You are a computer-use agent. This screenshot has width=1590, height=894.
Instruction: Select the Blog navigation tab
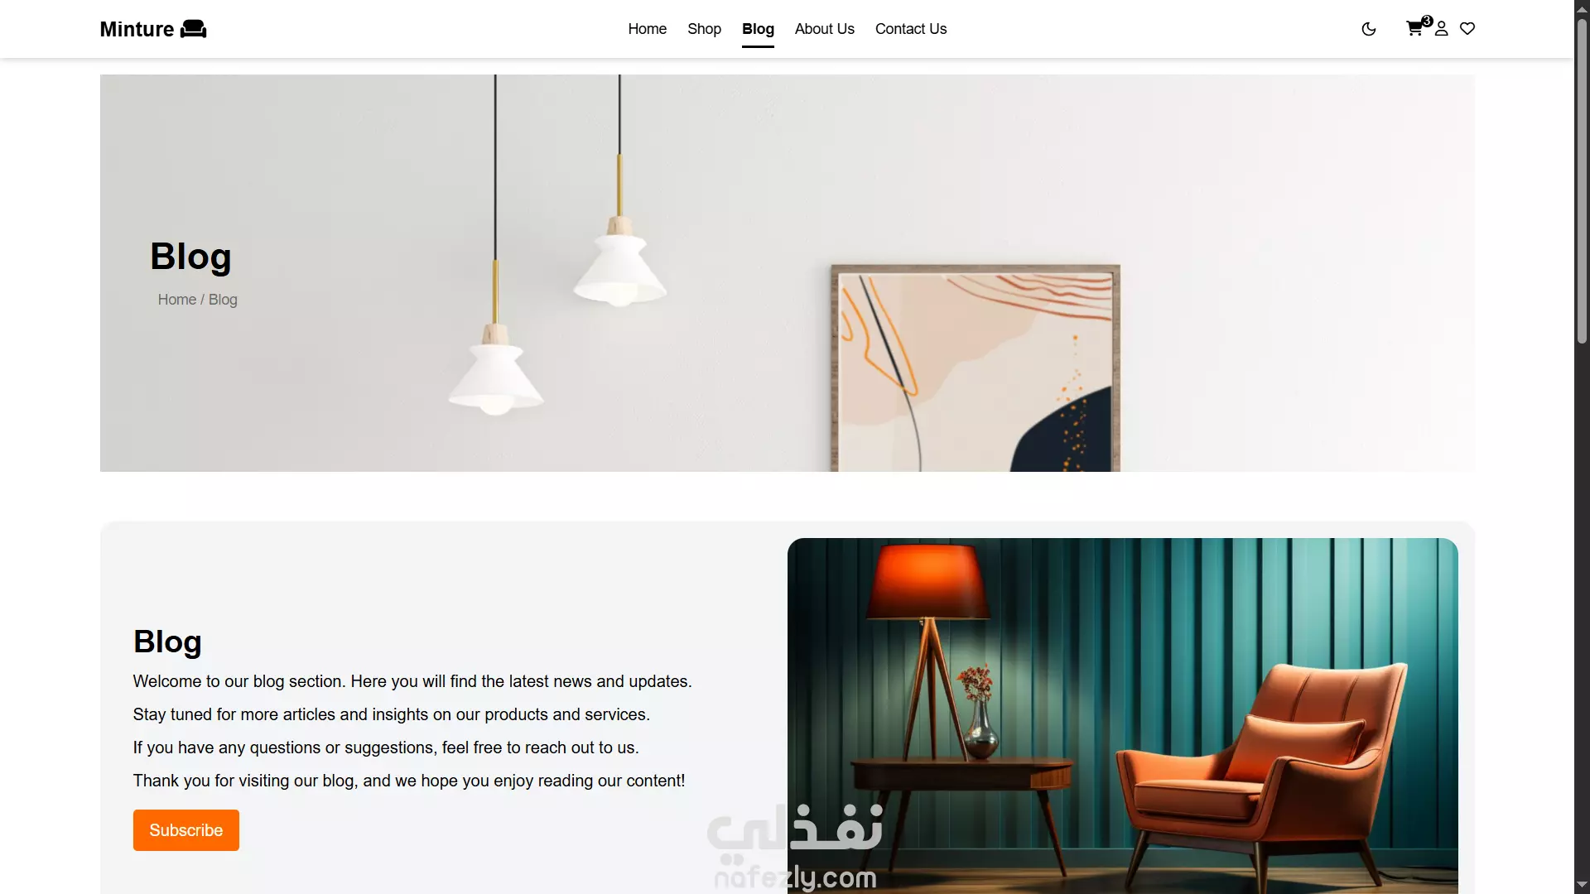pyautogui.click(x=758, y=29)
